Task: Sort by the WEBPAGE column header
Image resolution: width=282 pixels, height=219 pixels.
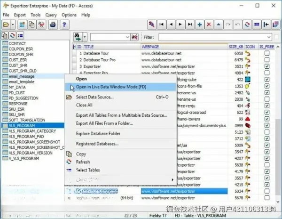Action: [184, 47]
